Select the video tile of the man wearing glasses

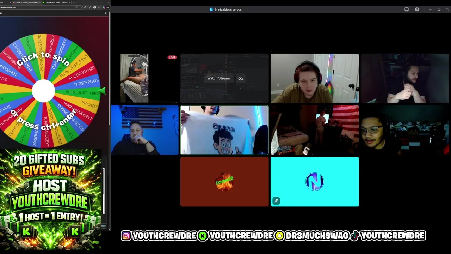405,130
